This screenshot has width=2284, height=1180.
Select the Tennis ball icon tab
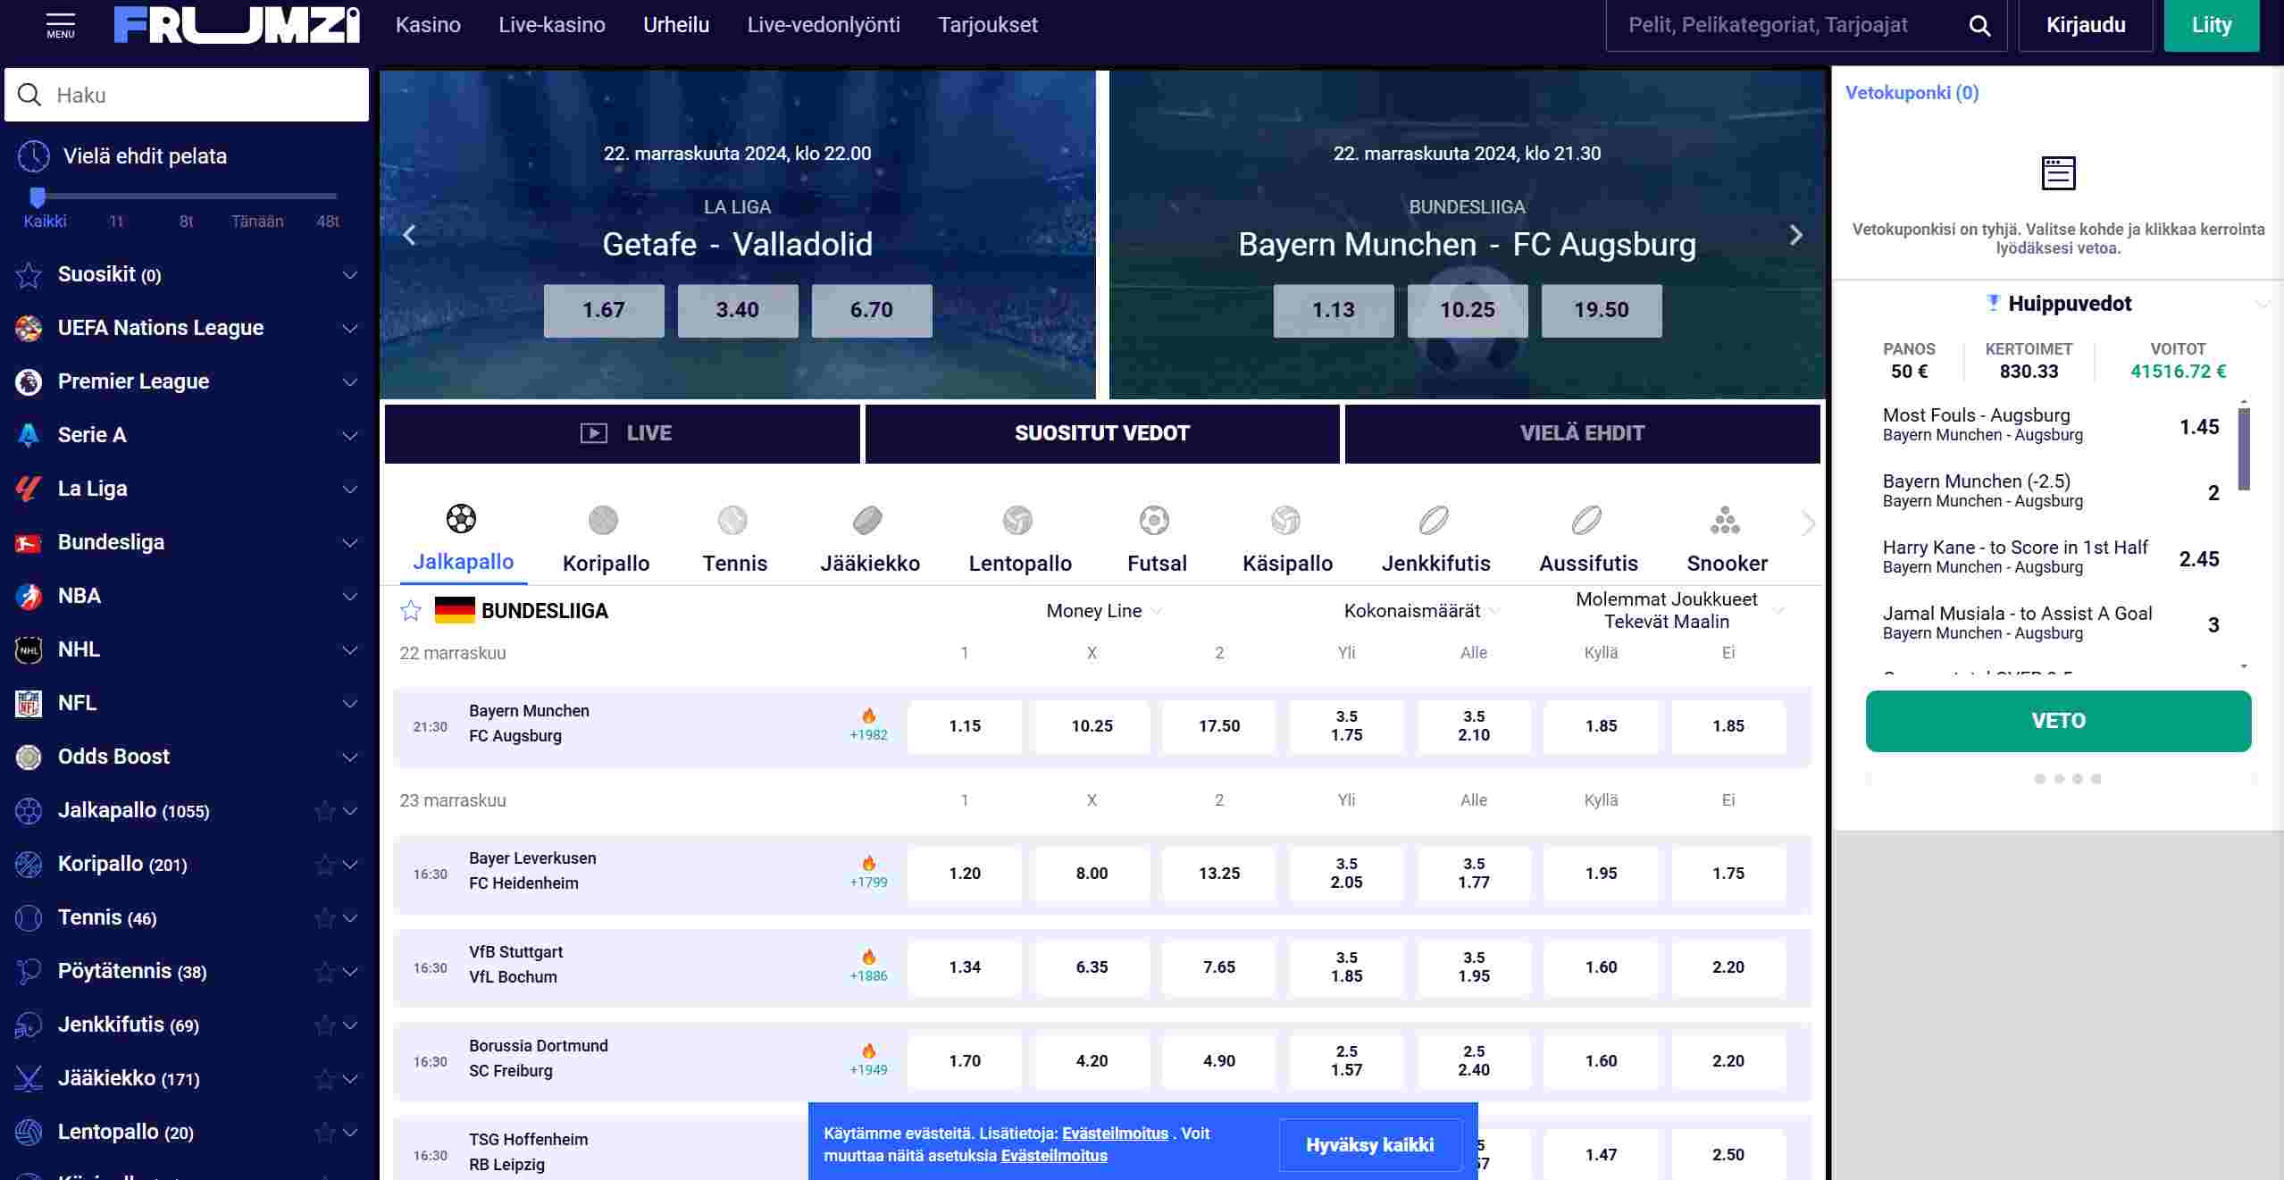[732, 520]
